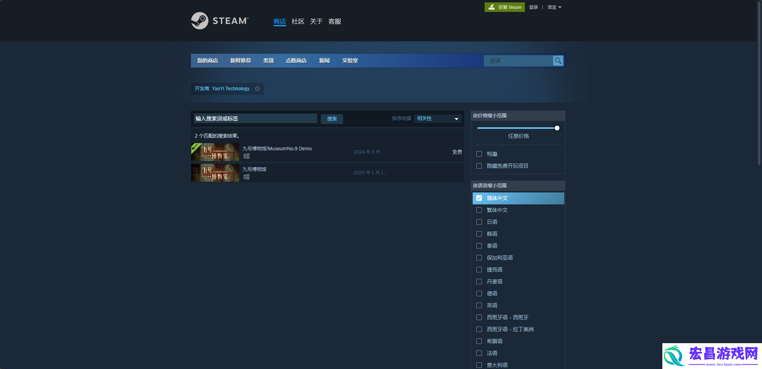The height and width of the screenshot is (369, 762).
Task: Check the 保加利亚语 language filter
Action: [x=479, y=258]
